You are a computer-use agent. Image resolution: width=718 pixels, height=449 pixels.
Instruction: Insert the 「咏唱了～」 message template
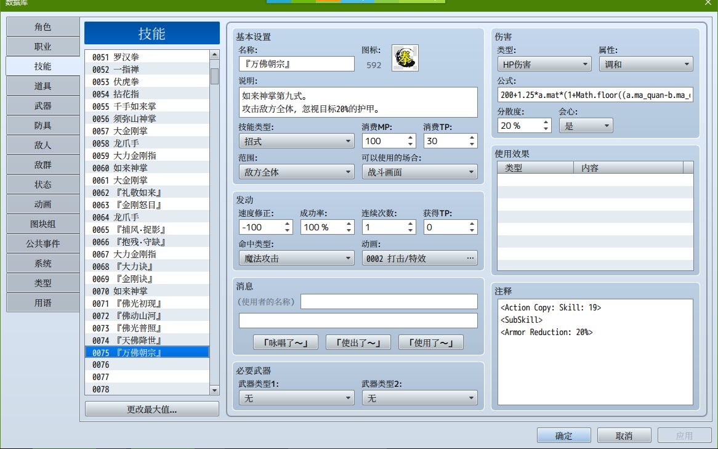tap(285, 342)
